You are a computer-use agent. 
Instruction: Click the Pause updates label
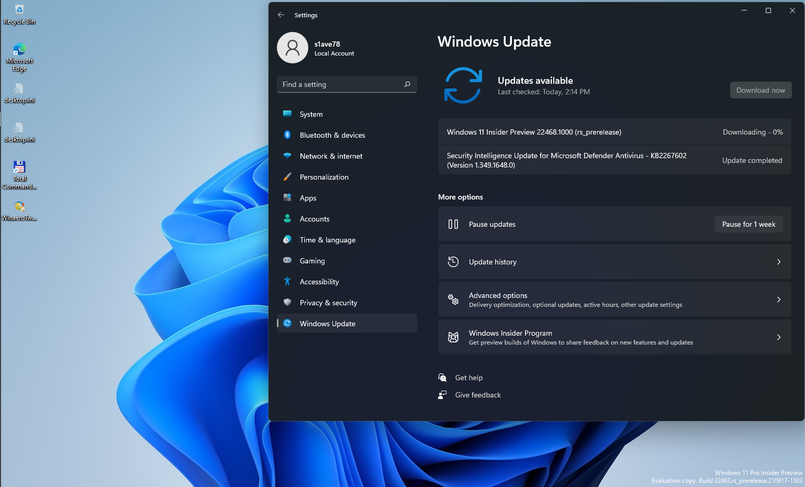tap(492, 224)
